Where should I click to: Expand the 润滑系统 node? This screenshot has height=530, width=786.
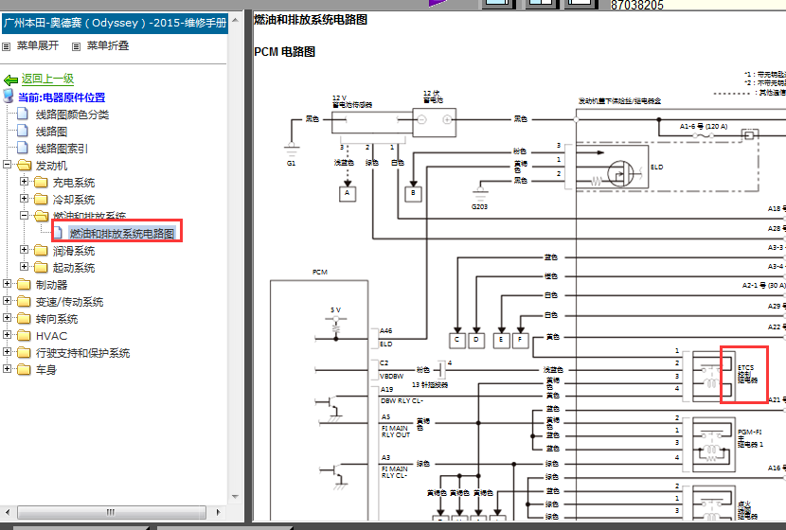[x=24, y=250]
